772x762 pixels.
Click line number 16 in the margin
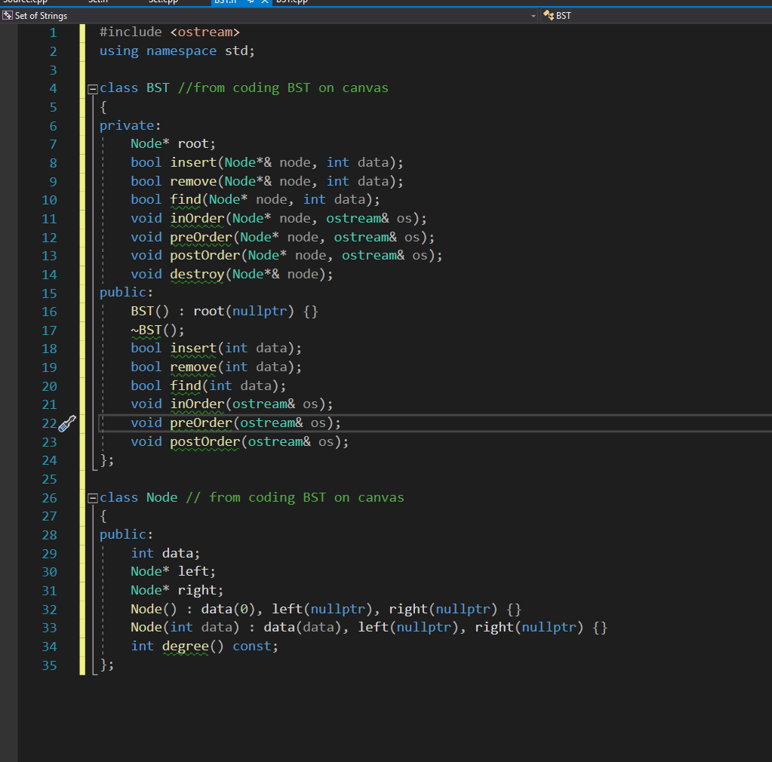coord(49,312)
